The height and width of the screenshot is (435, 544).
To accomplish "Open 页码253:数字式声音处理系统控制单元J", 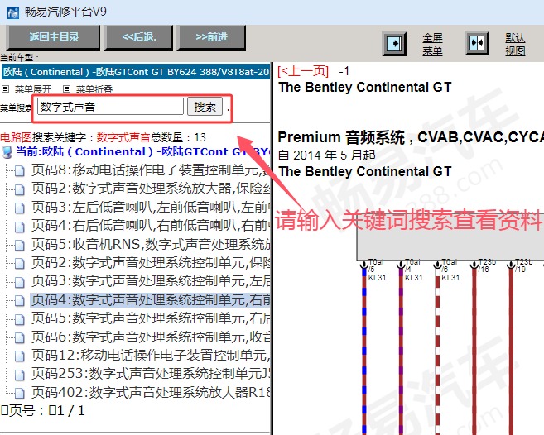I will point(150,374).
